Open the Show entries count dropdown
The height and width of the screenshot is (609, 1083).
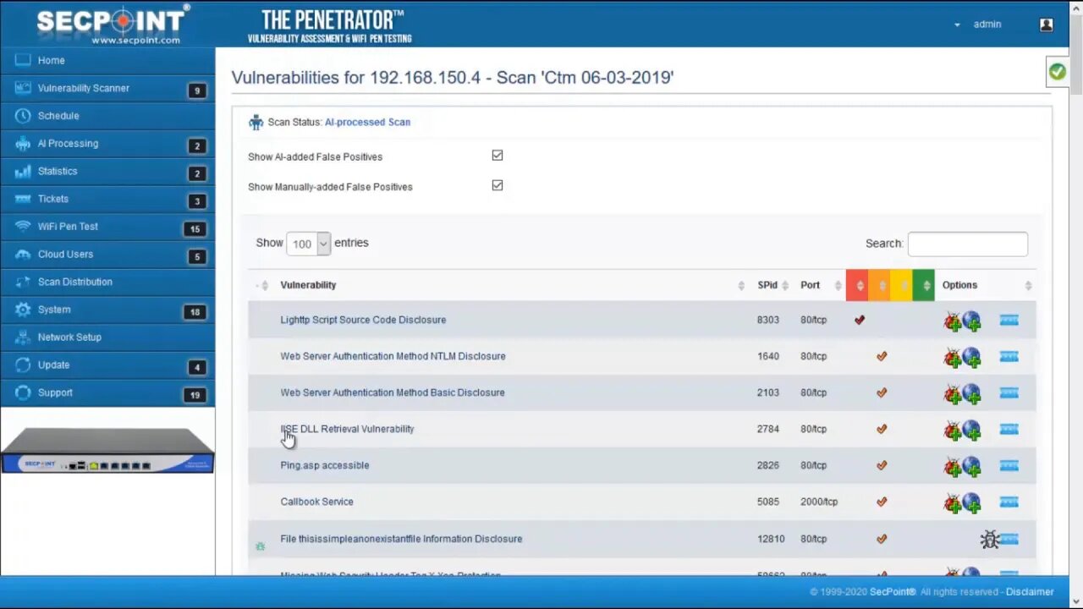pos(308,244)
